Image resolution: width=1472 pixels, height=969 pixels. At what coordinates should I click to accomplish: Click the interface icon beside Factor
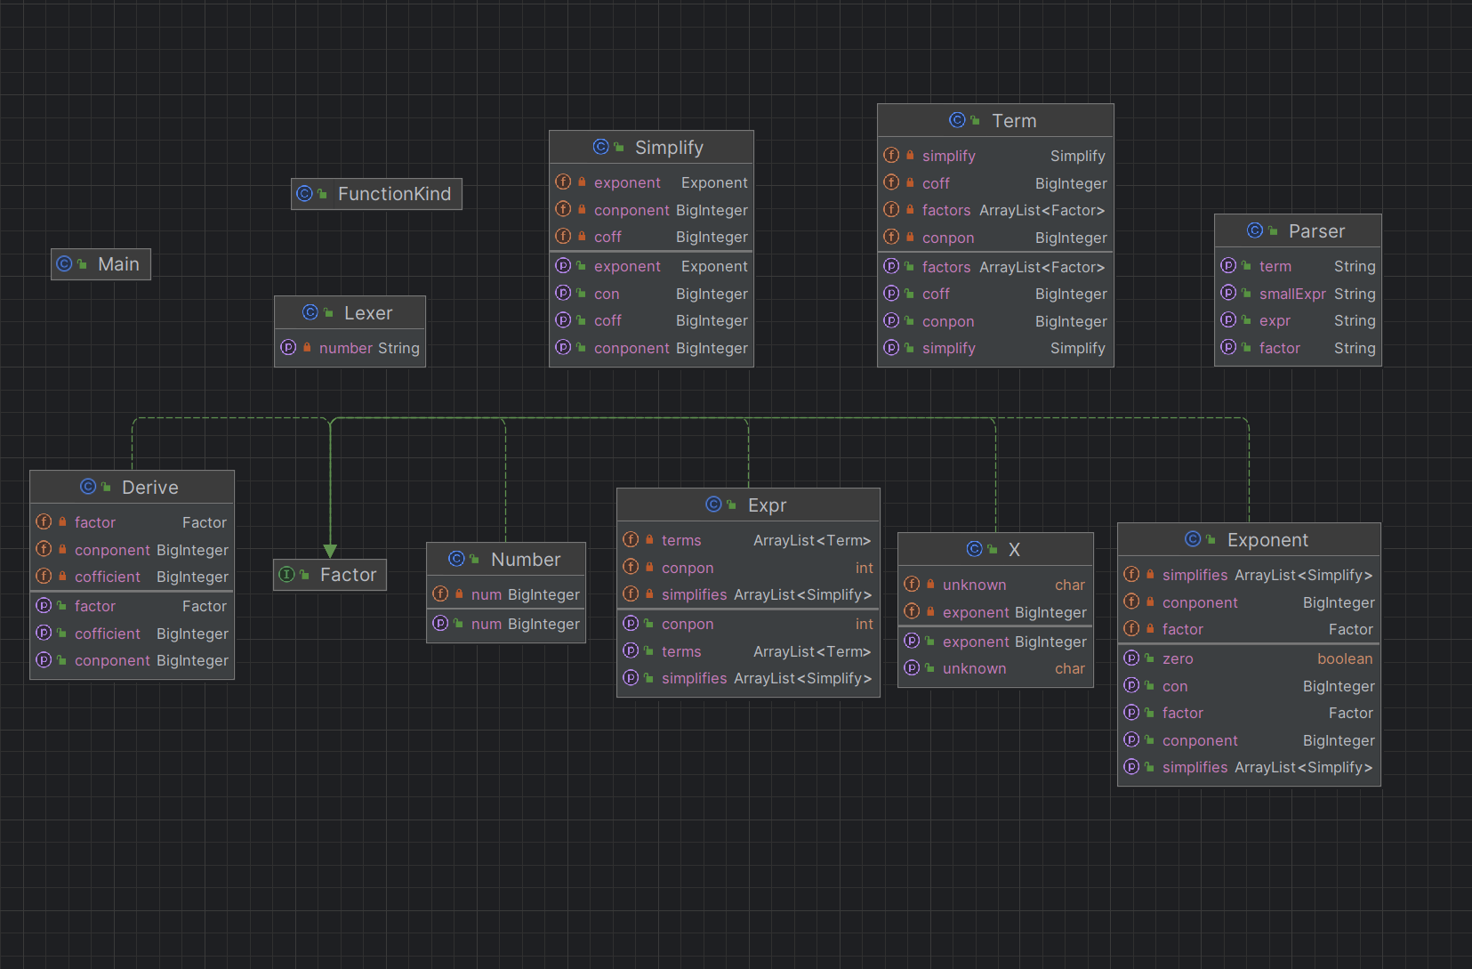point(286,575)
